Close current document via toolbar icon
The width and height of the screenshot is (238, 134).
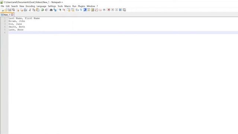17,10
